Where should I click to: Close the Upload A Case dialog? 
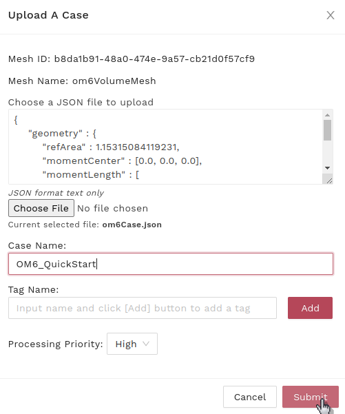(331, 15)
